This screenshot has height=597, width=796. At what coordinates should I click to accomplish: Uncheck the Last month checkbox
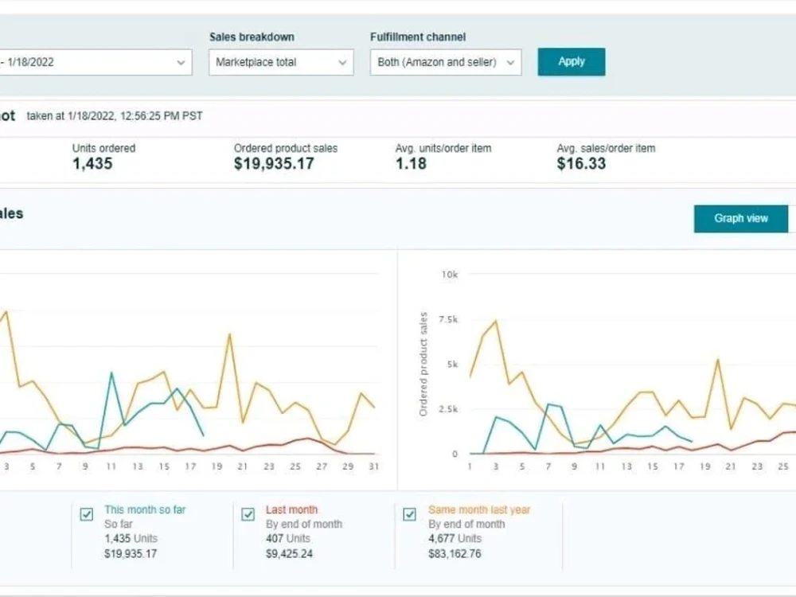coord(248,514)
